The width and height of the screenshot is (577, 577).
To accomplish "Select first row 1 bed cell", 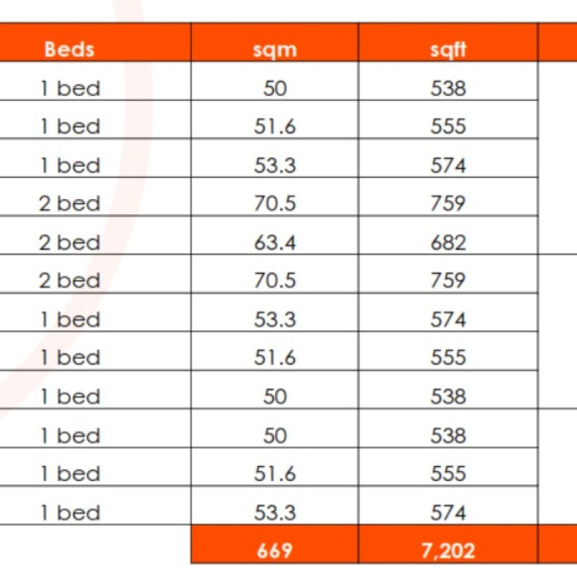I will coord(95,81).
